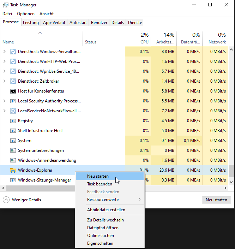
Task: Click gear icon of Diensthost: WpnUserService row
Action: [x=13, y=71]
